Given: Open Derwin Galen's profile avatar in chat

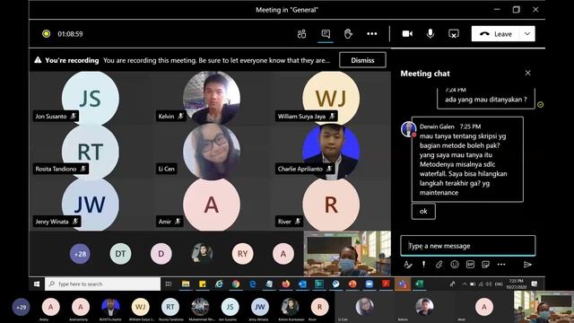Looking at the screenshot, I should pyautogui.click(x=408, y=129).
